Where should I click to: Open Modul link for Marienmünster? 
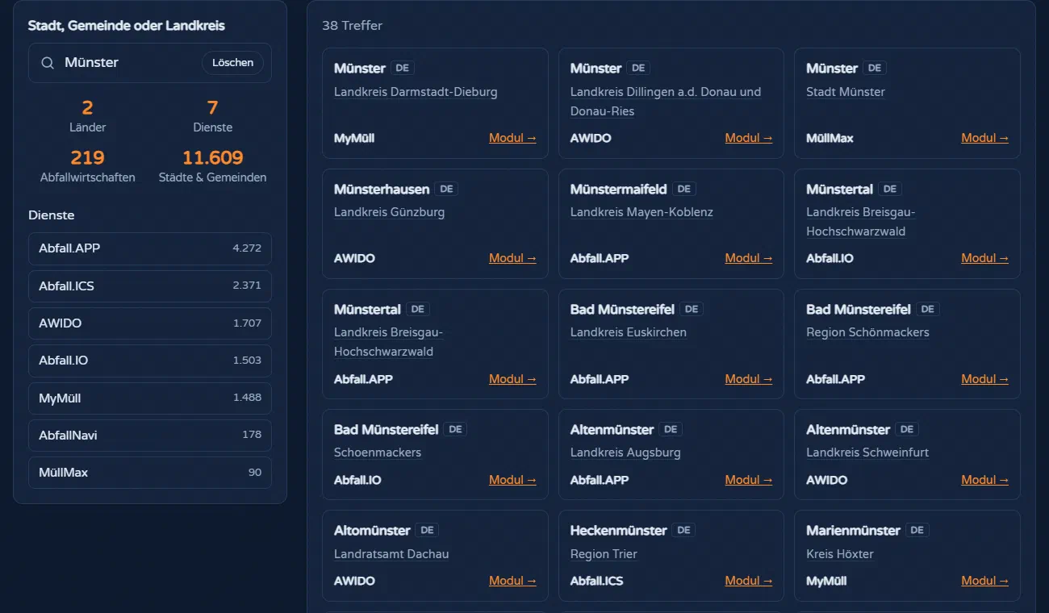(x=984, y=581)
